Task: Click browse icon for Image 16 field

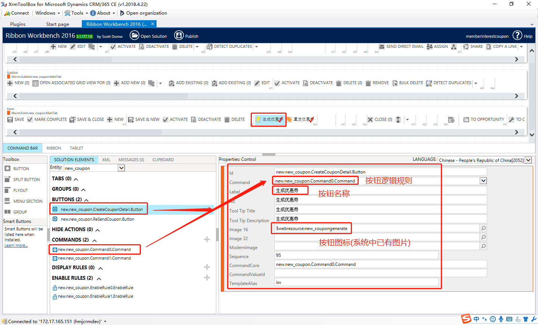Action: coord(483,228)
